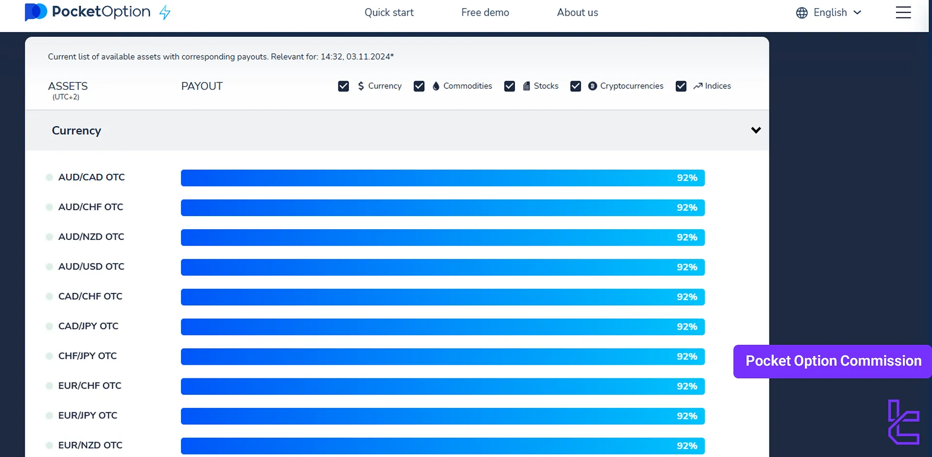The height and width of the screenshot is (457, 932).
Task: Click the CAD/JPY OTC asset name
Action: point(88,326)
